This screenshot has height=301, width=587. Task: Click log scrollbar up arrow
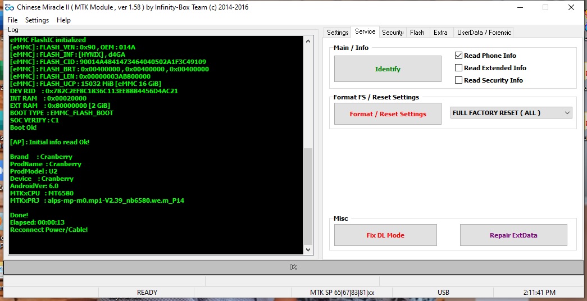(308, 41)
